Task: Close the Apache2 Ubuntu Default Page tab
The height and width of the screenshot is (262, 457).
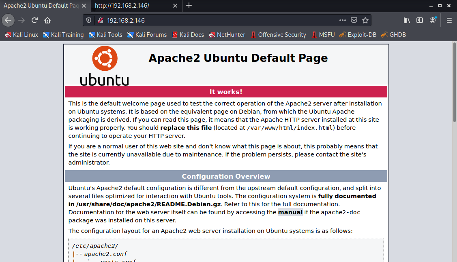Action: point(84,6)
